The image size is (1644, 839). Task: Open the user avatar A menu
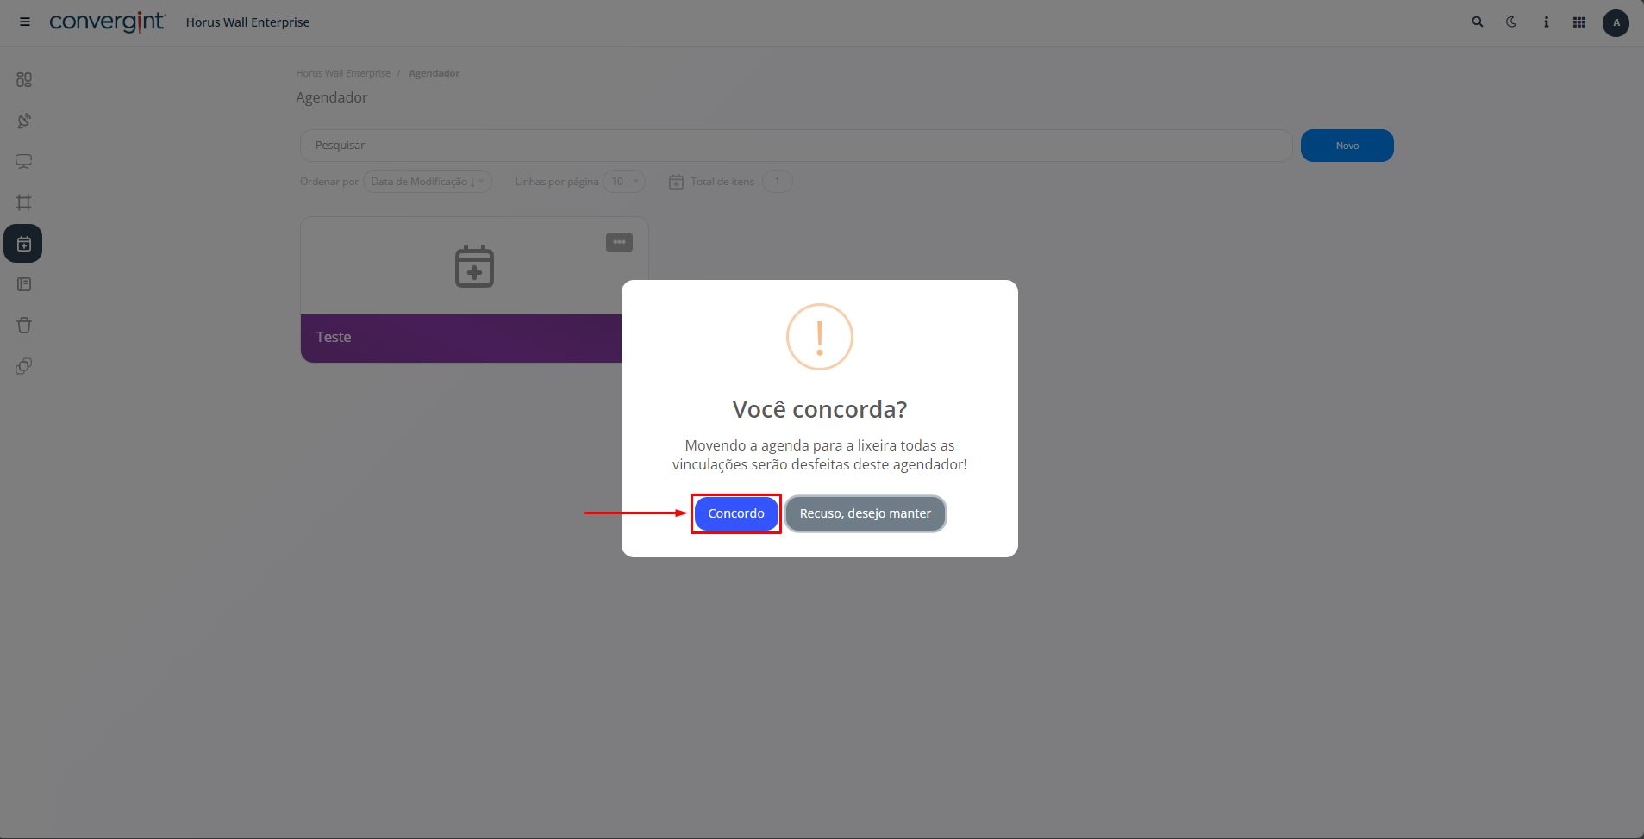(1616, 23)
